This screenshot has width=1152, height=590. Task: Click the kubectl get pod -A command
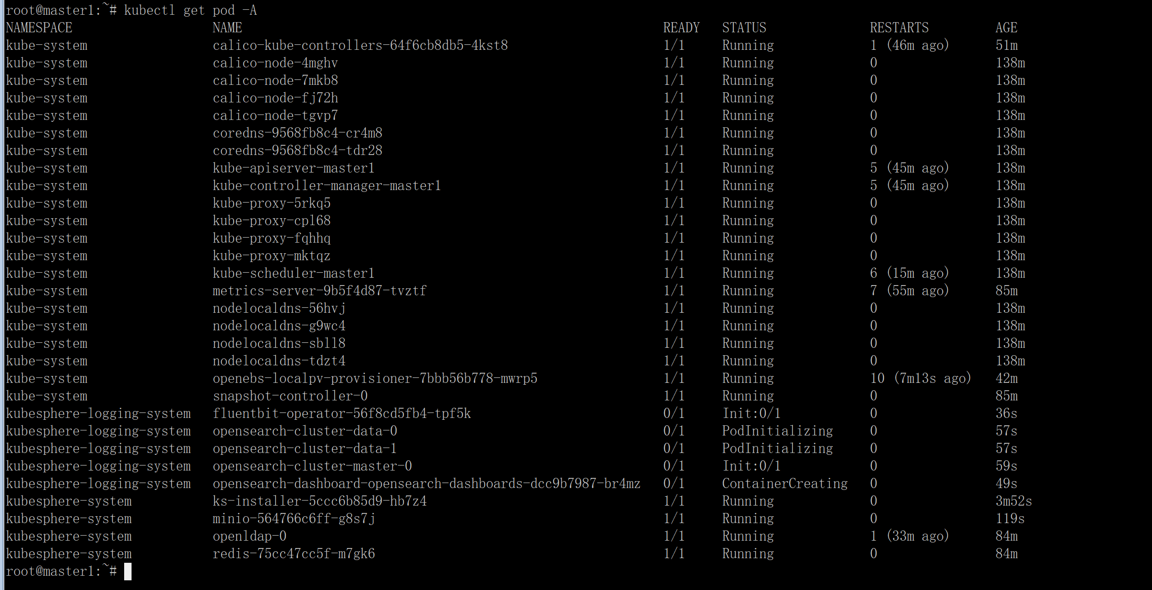[190, 10]
